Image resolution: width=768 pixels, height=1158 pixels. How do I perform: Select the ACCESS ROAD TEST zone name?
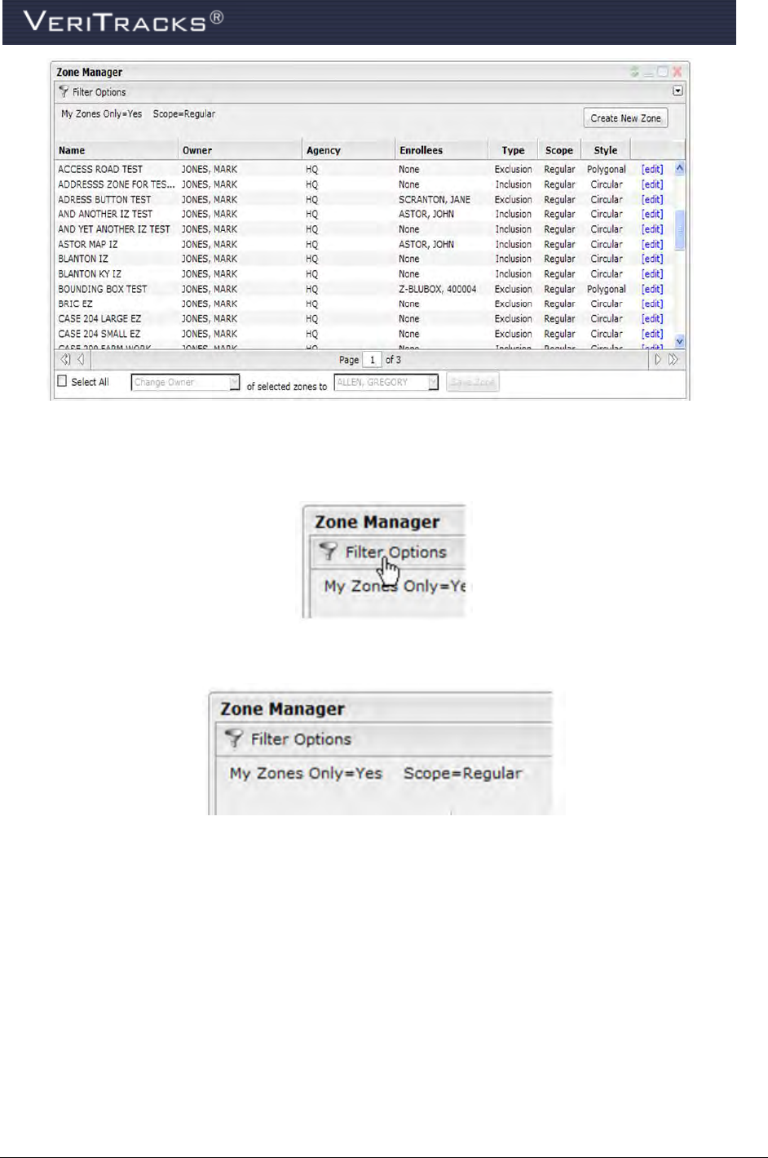click(x=100, y=170)
